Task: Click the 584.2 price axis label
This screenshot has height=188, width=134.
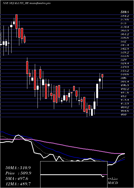Action: [x=125, y=16]
